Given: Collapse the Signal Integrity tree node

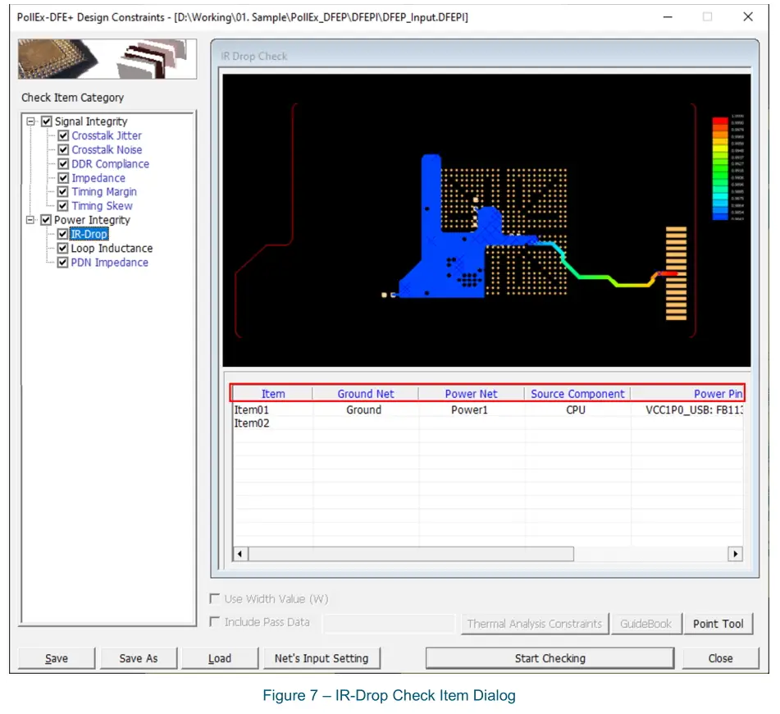Looking at the screenshot, I should [x=31, y=121].
